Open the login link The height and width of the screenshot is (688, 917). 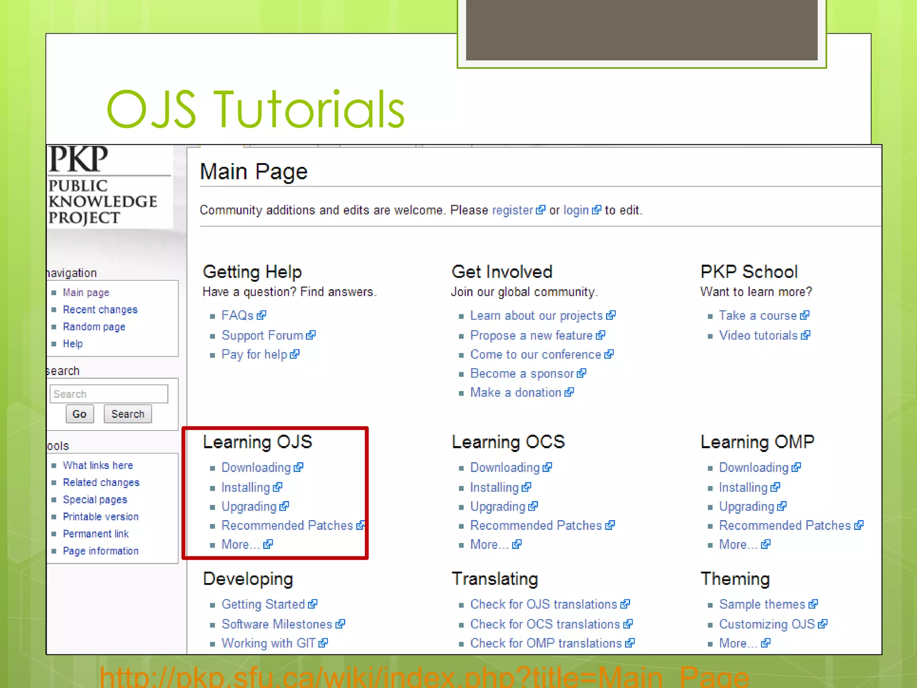point(576,210)
